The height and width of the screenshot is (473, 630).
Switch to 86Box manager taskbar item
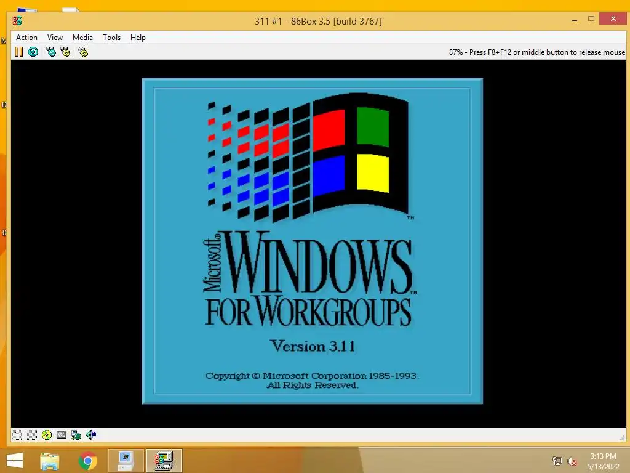tap(126, 461)
